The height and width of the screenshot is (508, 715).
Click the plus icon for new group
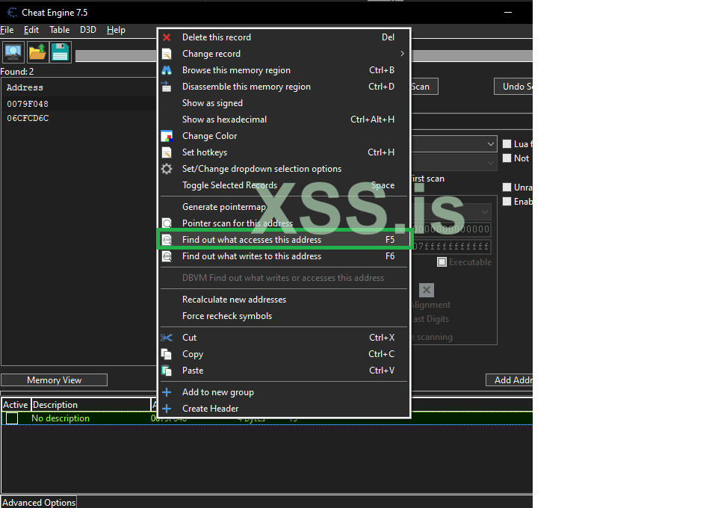coord(167,392)
